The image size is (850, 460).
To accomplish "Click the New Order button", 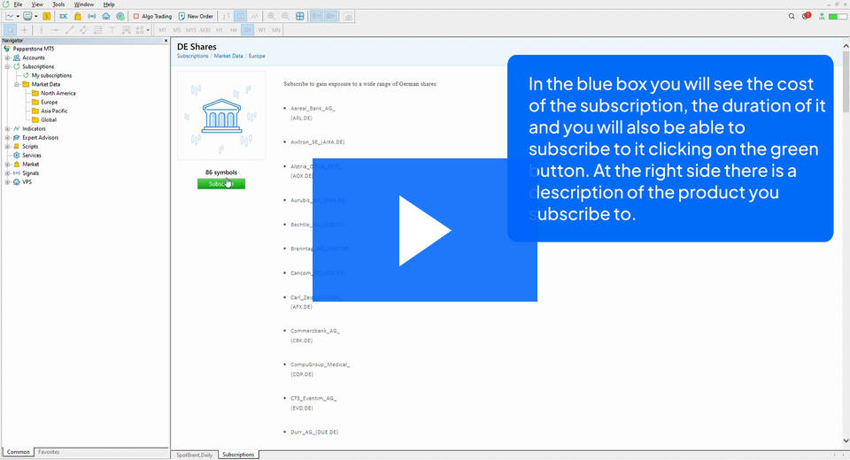I will click(196, 16).
